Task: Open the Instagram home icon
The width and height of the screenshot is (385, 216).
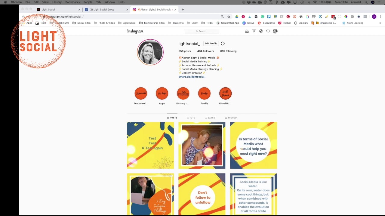Action: pyautogui.click(x=247, y=31)
